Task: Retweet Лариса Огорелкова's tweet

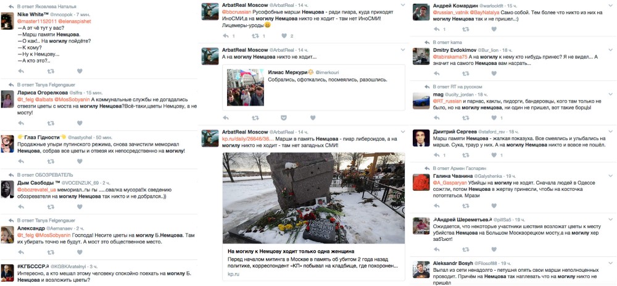Action: click(51, 124)
